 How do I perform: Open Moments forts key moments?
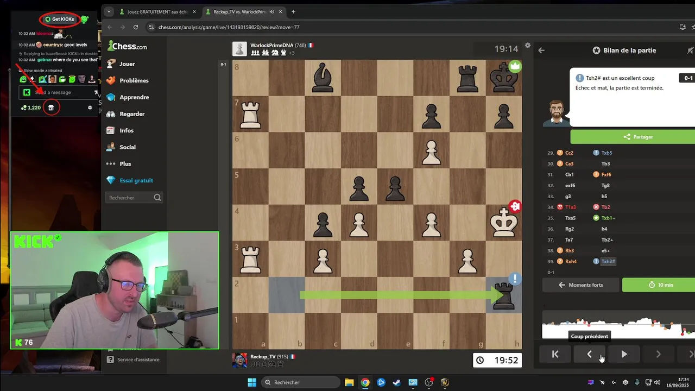point(580,285)
